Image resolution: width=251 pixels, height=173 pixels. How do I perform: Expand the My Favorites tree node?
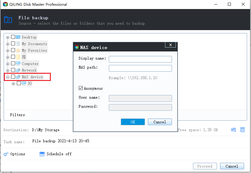(x=8, y=51)
